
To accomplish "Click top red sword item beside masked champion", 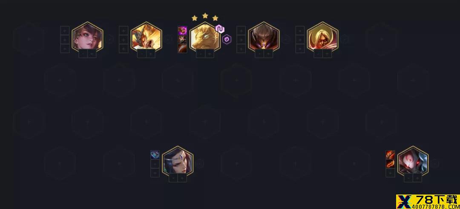I will tap(390, 155).
